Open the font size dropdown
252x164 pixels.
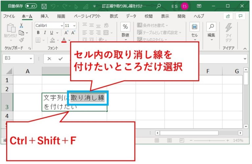74,25
